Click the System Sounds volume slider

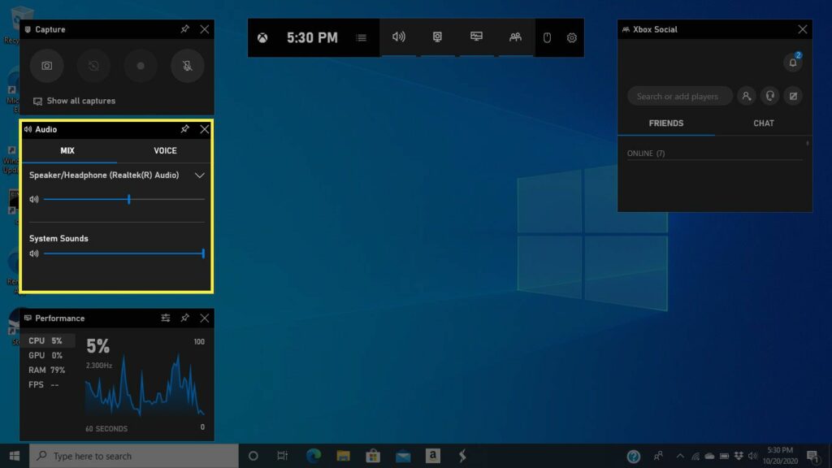122,253
